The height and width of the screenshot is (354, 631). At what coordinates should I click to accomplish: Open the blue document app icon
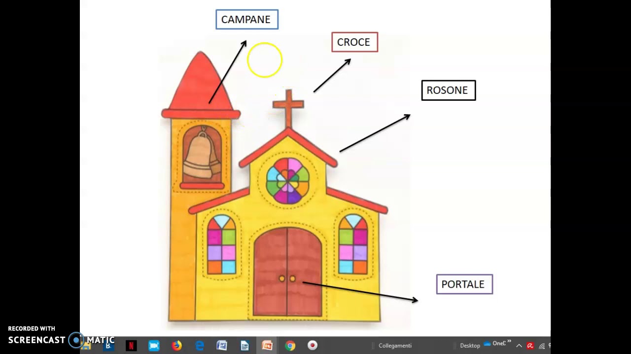pyautogui.click(x=245, y=346)
